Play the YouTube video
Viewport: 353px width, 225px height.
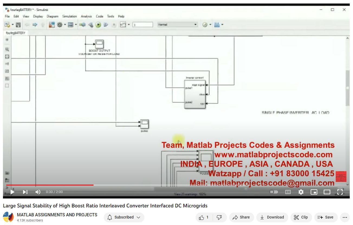(12, 192)
